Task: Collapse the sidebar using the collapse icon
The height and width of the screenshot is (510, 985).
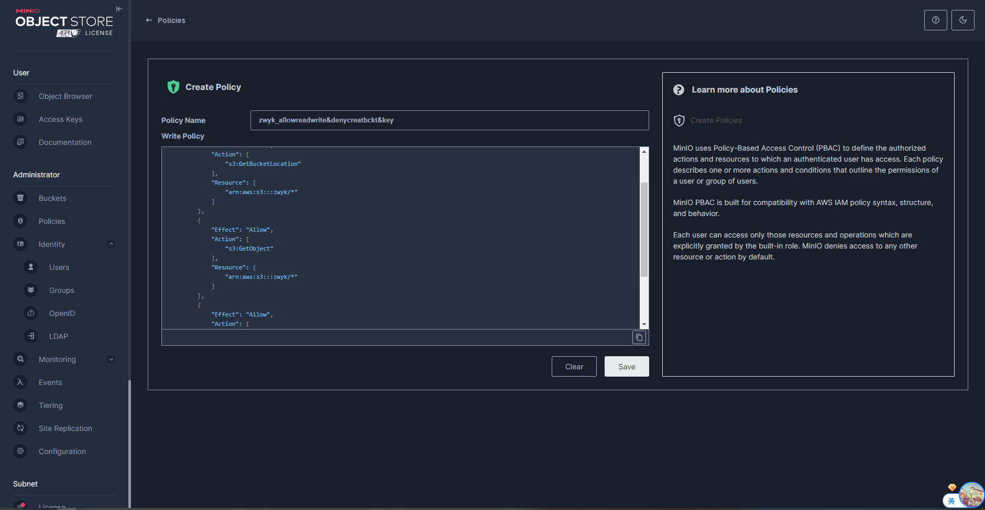Action: pyautogui.click(x=119, y=9)
